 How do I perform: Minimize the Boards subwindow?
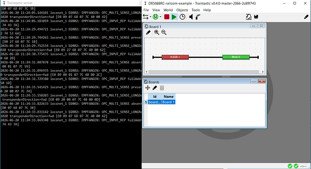[254, 81]
